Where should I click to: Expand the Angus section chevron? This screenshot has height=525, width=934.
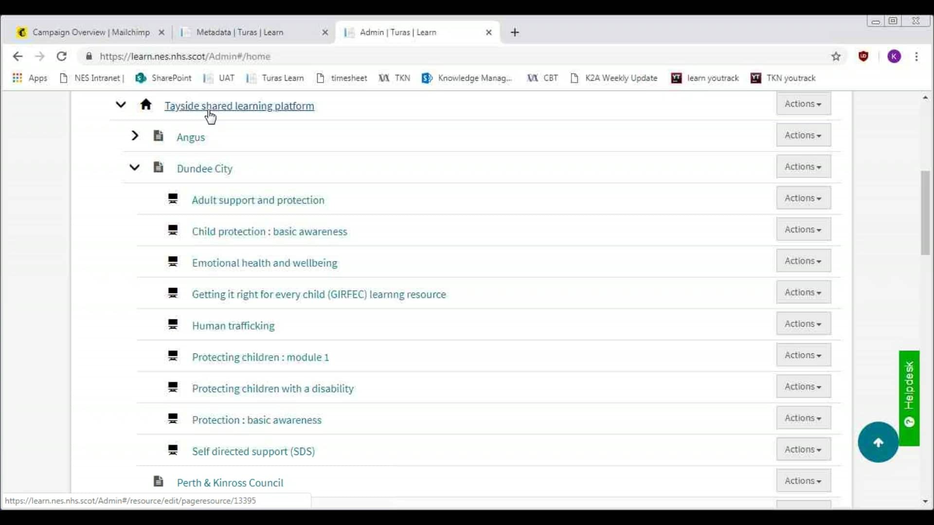[x=135, y=136]
